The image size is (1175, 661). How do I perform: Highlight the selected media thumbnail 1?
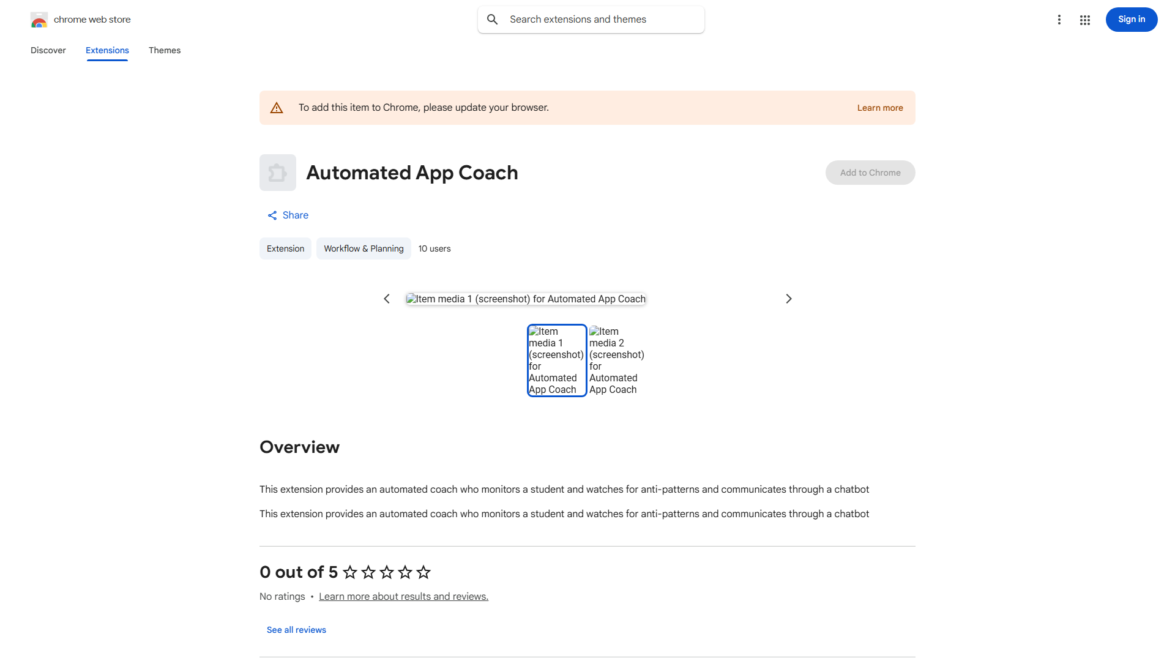(556, 360)
